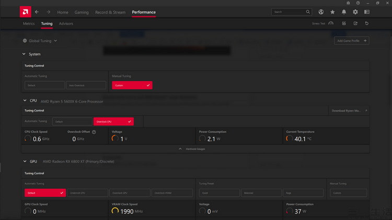The width and height of the screenshot is (392, 220).
Task: Click the CPU Voltage gauge dial
Action: tap(115, 138)
